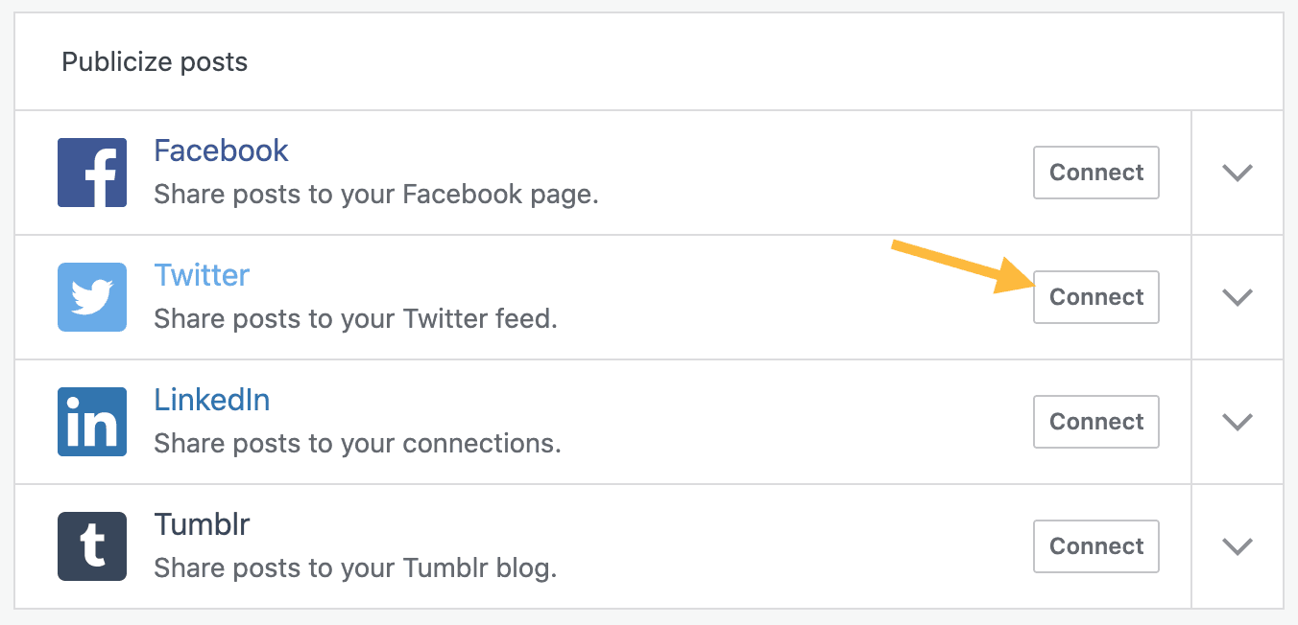
Task: Click the Twitter title link
Action: tap(202, 275)
